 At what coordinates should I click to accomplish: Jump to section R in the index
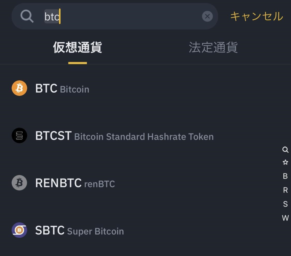pyautogui.click(x=285, y=190)
